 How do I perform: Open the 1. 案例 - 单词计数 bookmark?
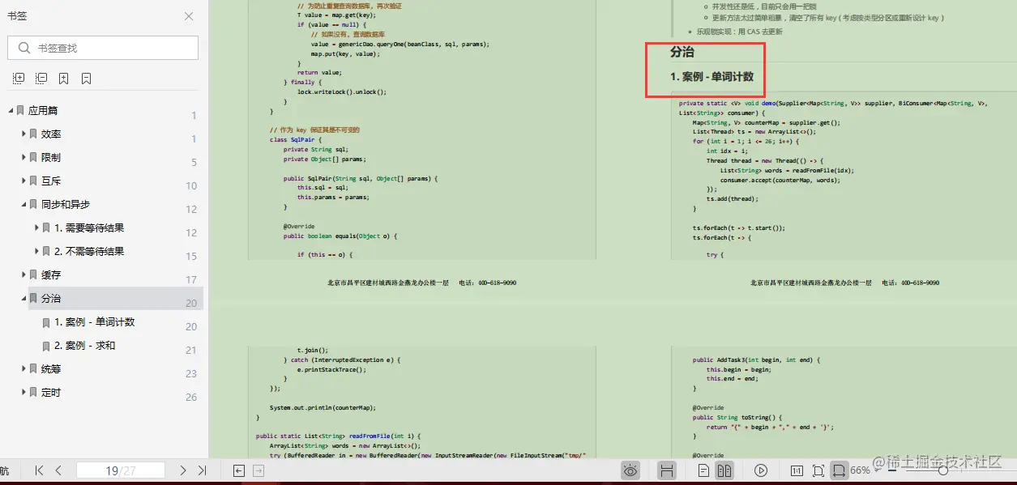(x=95, y=321)
